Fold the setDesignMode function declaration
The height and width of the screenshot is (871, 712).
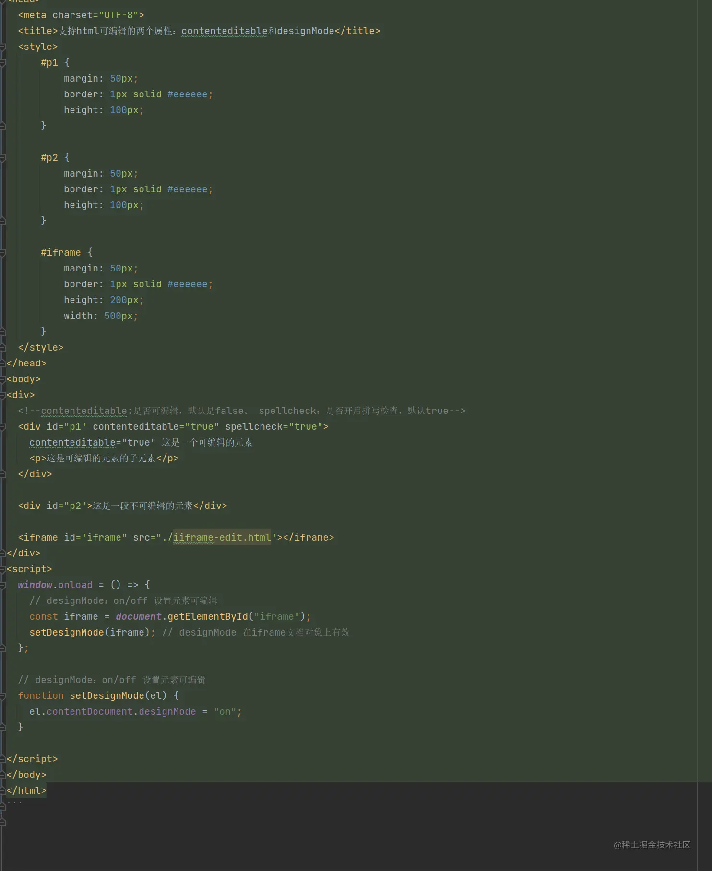2,696
